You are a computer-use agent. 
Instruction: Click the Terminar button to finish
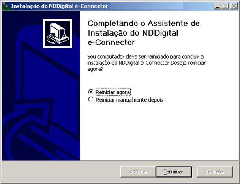tap(174, 172)
